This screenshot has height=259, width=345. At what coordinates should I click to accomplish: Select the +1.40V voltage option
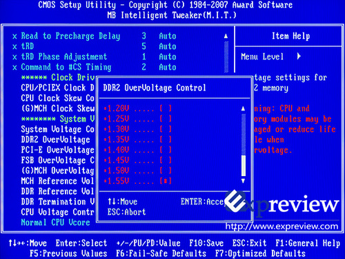(138, 150)
